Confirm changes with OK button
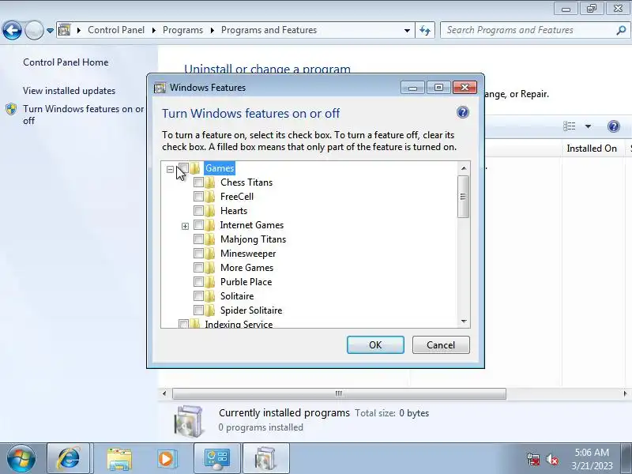 pos(375,345)
